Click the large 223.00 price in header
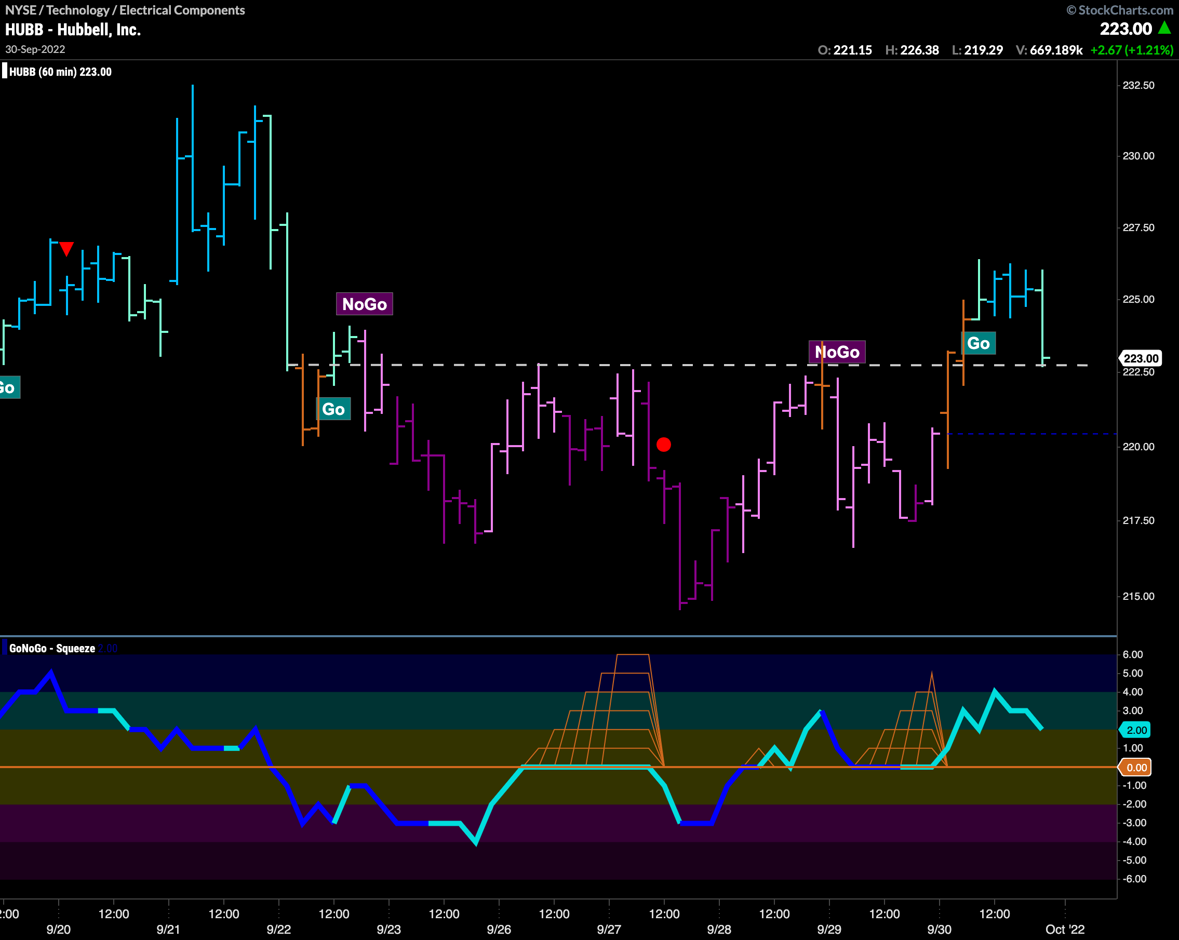 (1126, 29)
